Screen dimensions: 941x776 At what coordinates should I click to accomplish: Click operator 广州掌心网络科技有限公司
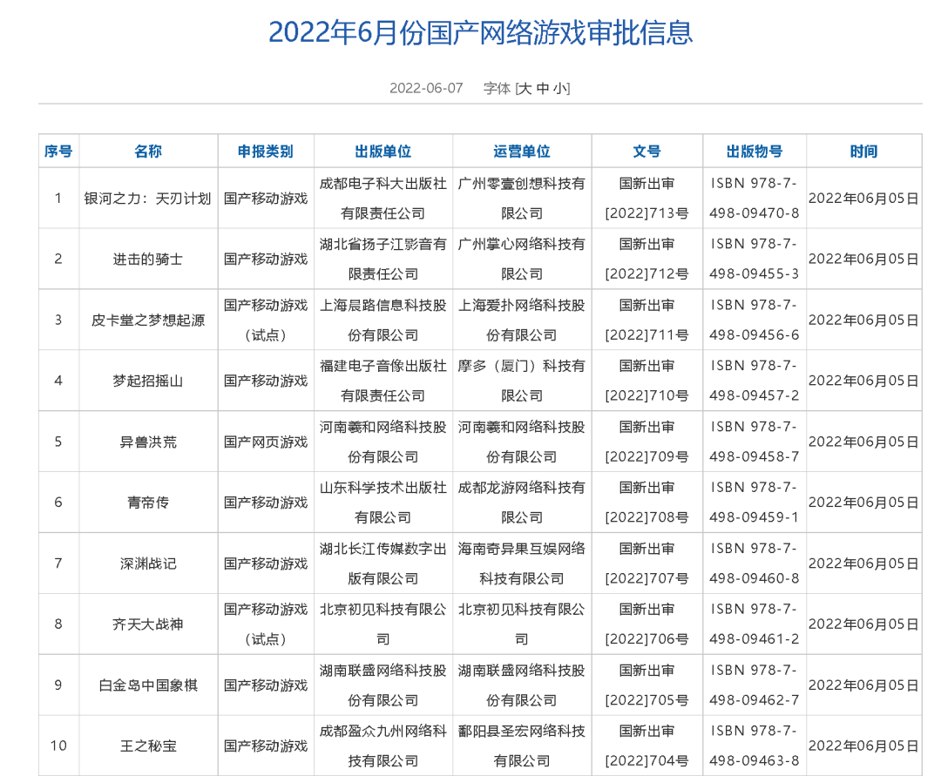[522, 259]
